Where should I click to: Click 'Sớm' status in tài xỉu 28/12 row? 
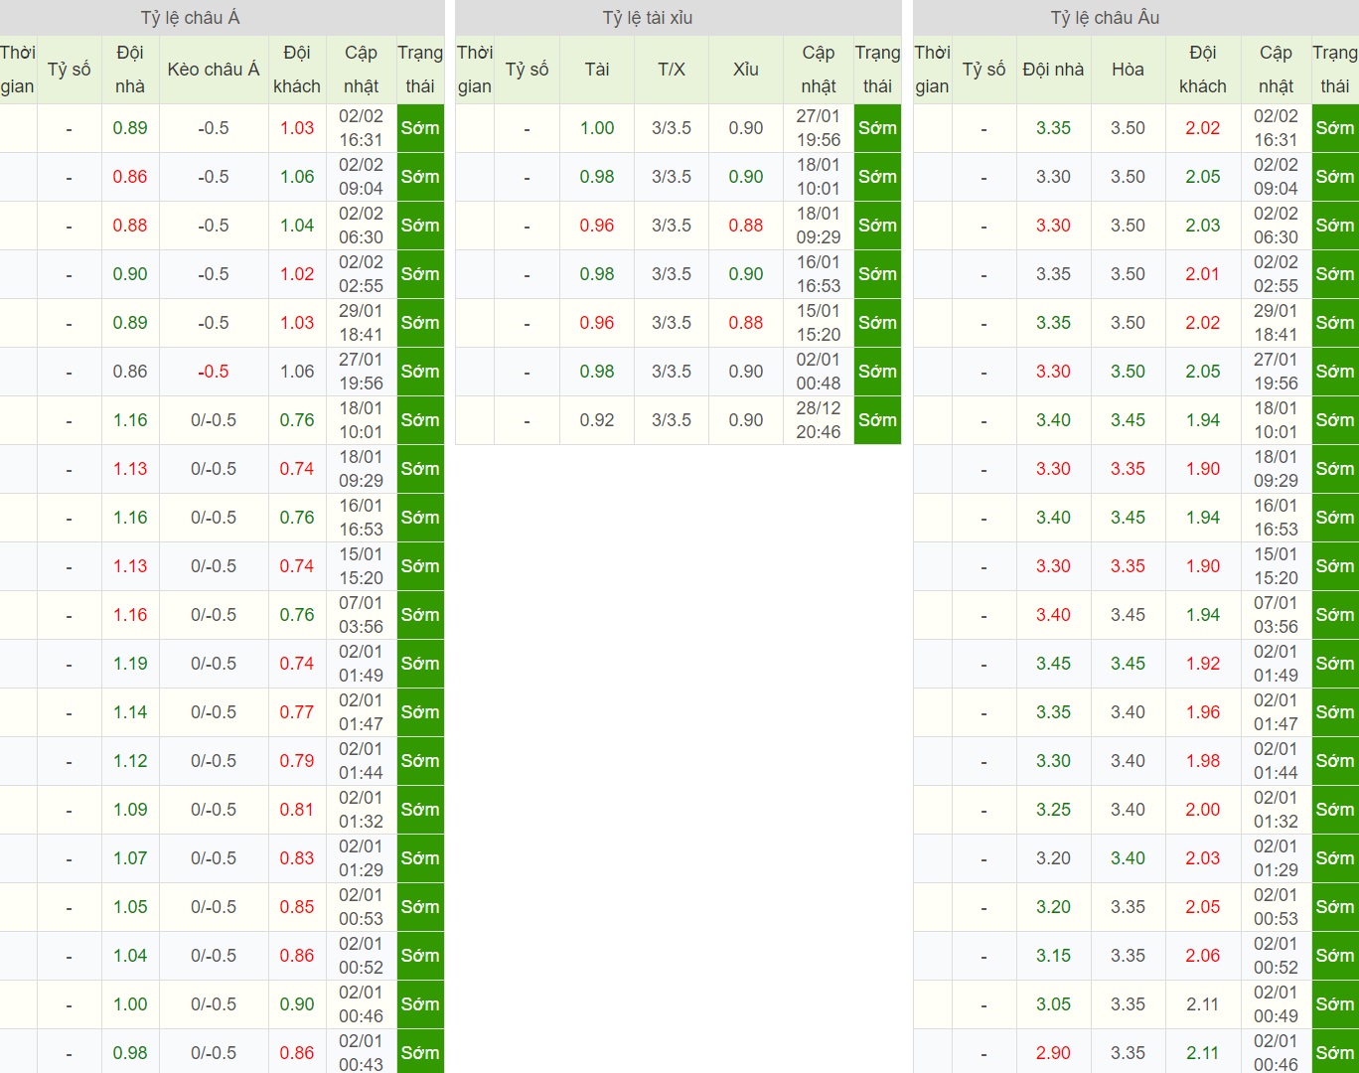tap(877, 420)
